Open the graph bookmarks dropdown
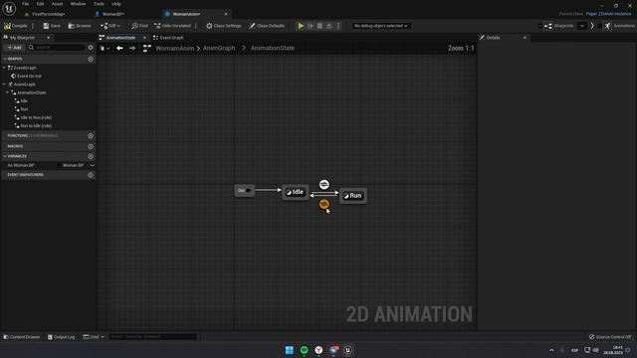Screen dimensions: 637x358 (105, 48)
